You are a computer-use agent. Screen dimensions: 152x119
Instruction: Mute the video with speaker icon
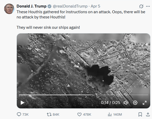(126, 103)
